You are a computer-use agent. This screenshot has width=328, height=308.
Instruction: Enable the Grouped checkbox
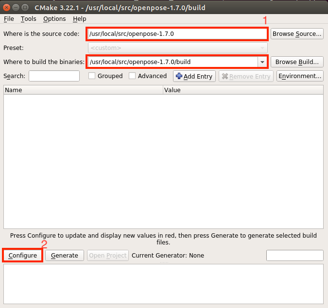tap(92, 76)
